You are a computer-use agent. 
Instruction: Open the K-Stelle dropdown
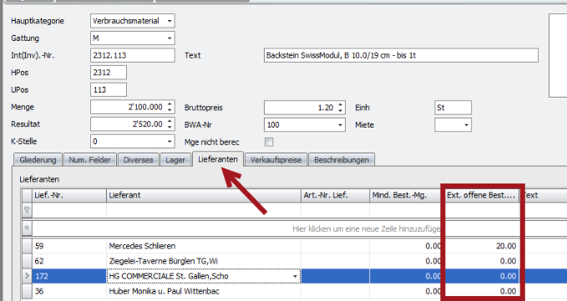[x=170, y=142]
